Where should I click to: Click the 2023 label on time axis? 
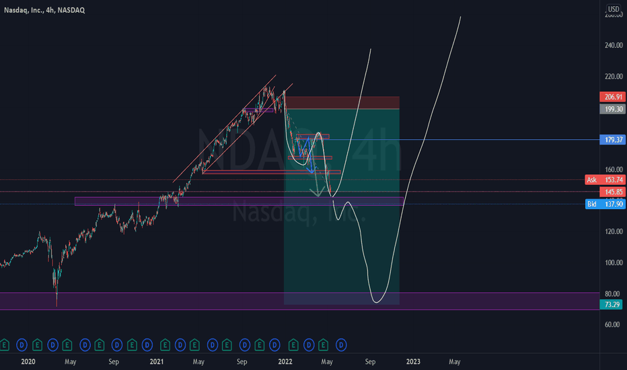pyautogui.click(x=413, y=362)
